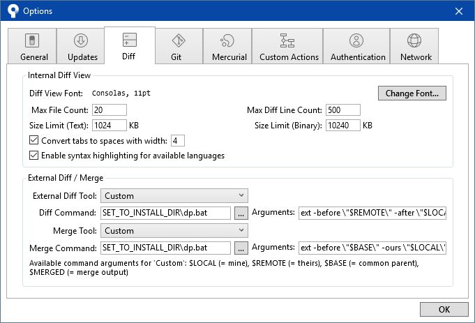Close the Options dialog

point(459,11)
